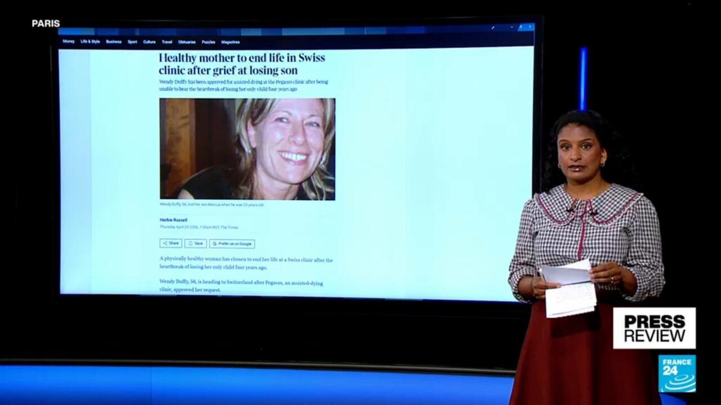Click the article photo of smiling woman

[247, 149]
